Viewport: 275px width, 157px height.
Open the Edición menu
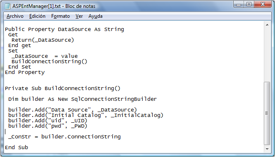point(37,16)
